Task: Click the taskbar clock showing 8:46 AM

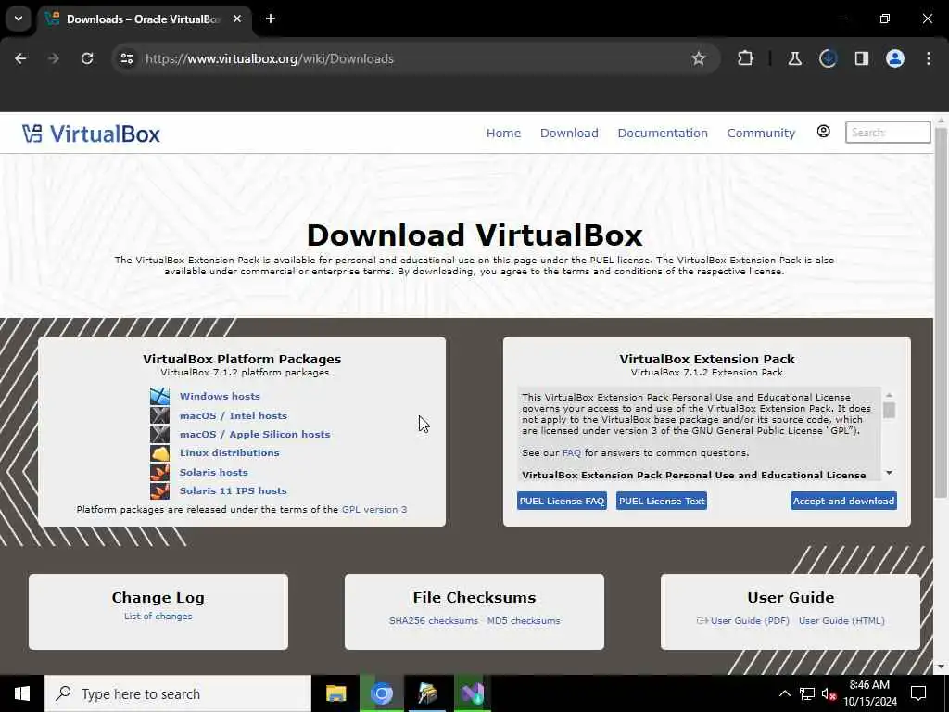Action: 869,693
